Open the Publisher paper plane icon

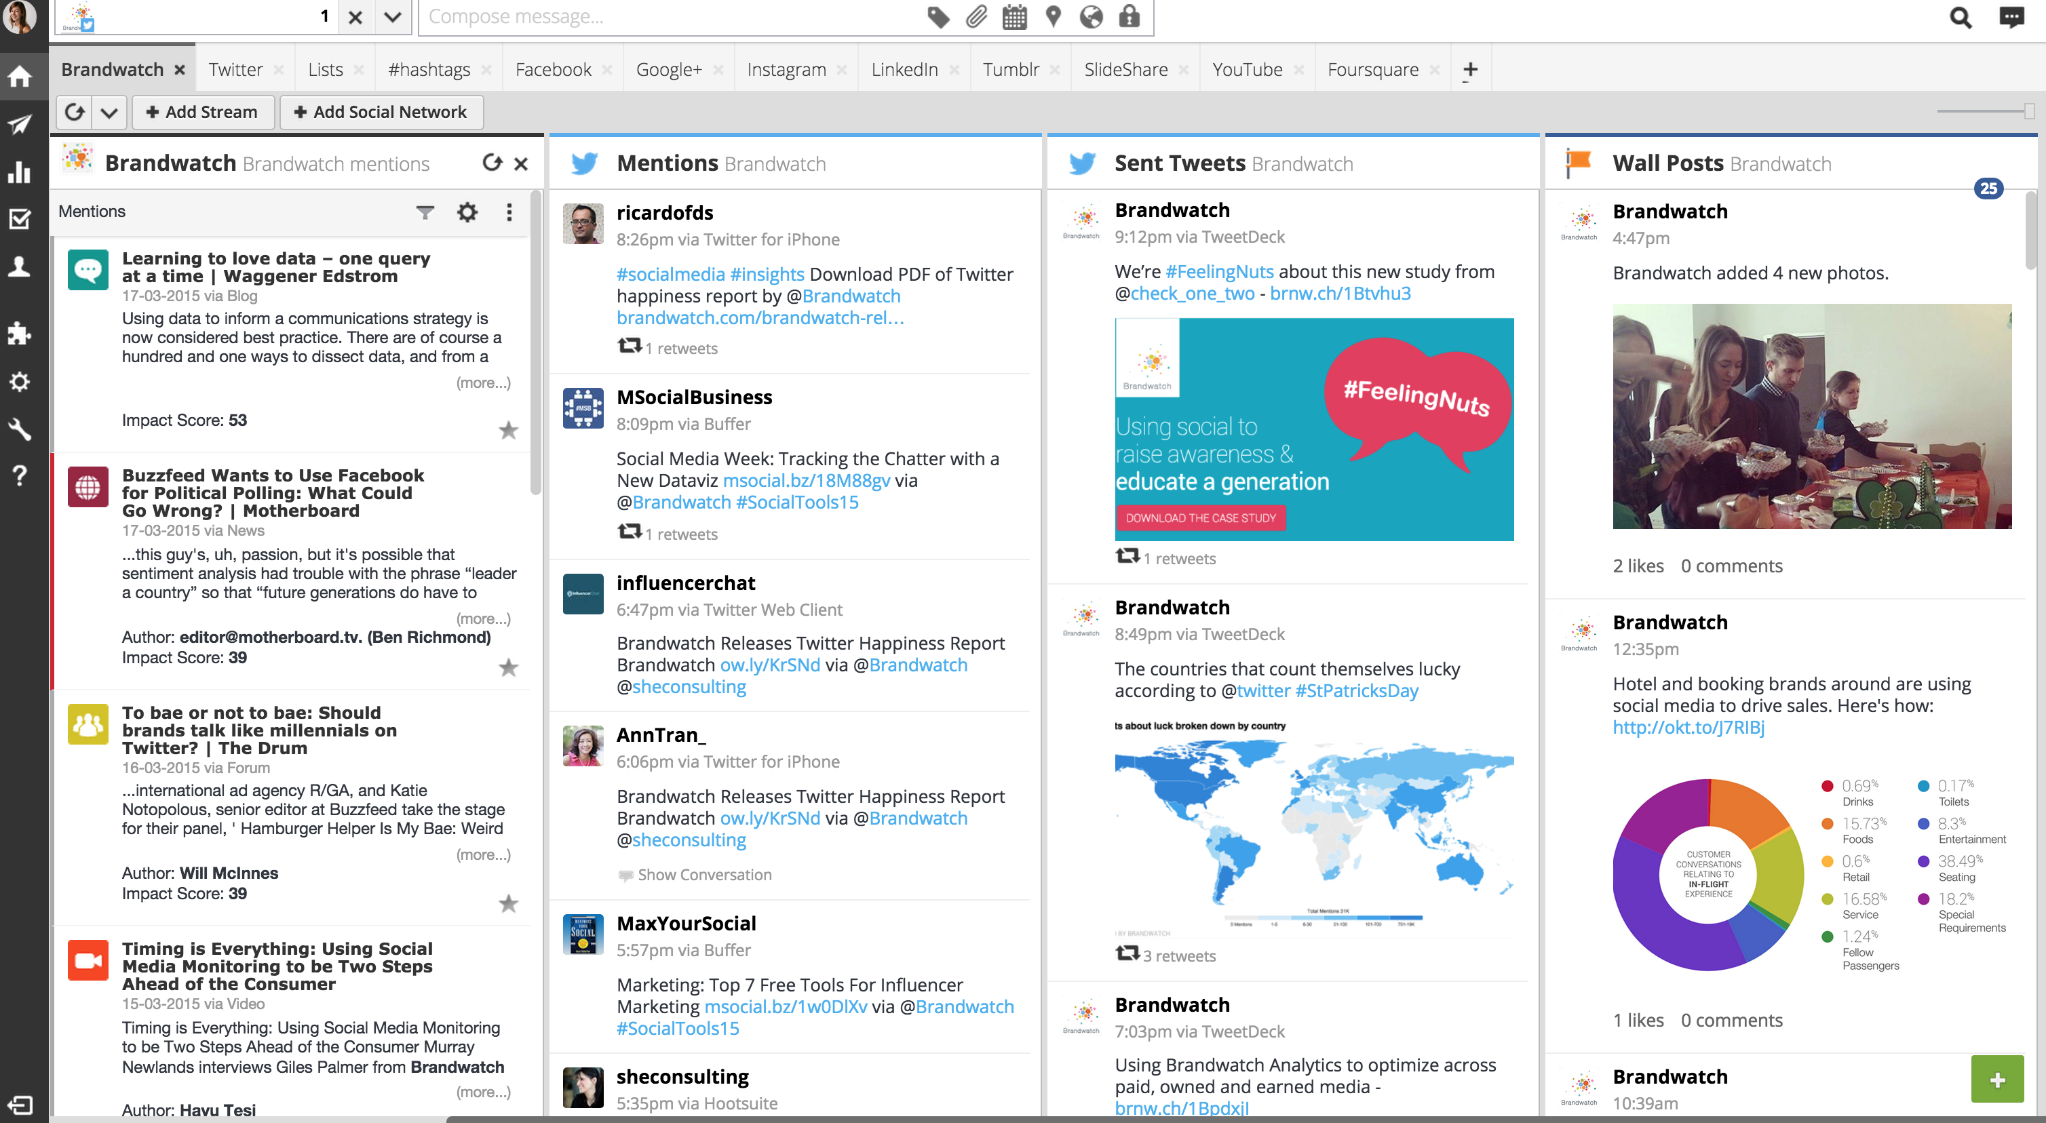pos(20,124)
